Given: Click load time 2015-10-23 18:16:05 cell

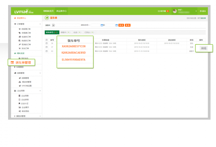Looking at the screenshot, I should (142, 43).
